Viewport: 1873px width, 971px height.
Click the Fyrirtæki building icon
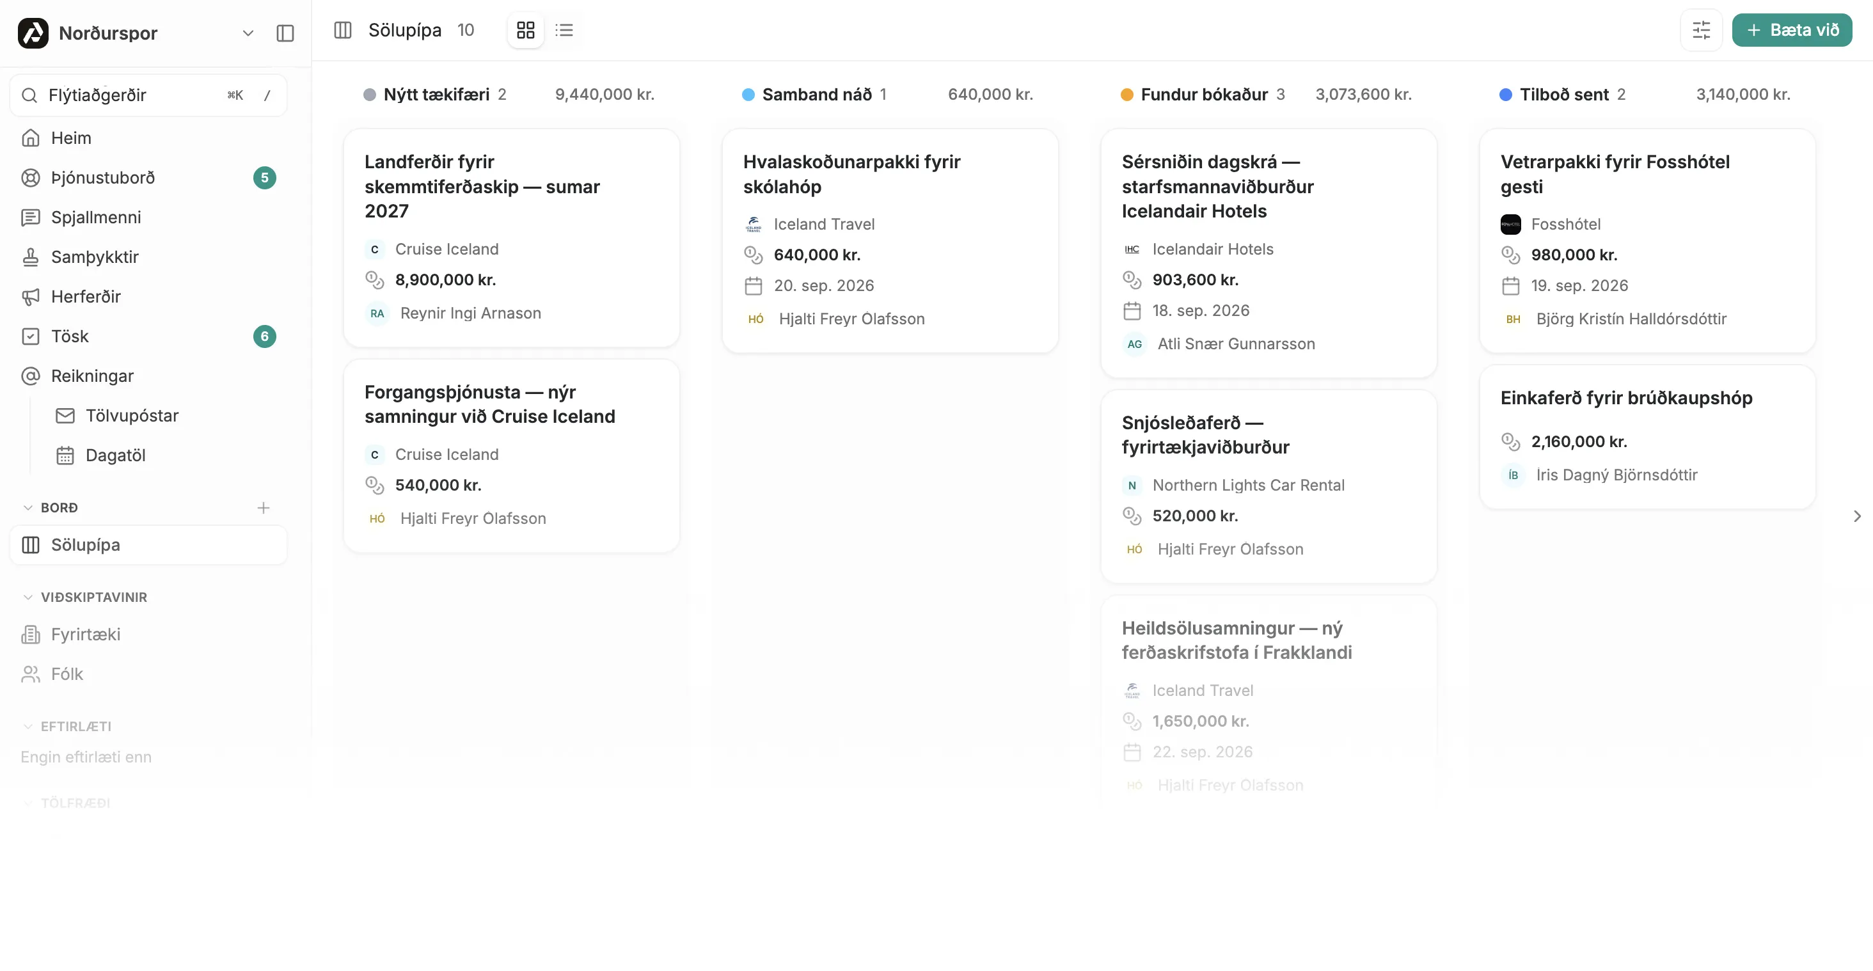tap(31, 635)
